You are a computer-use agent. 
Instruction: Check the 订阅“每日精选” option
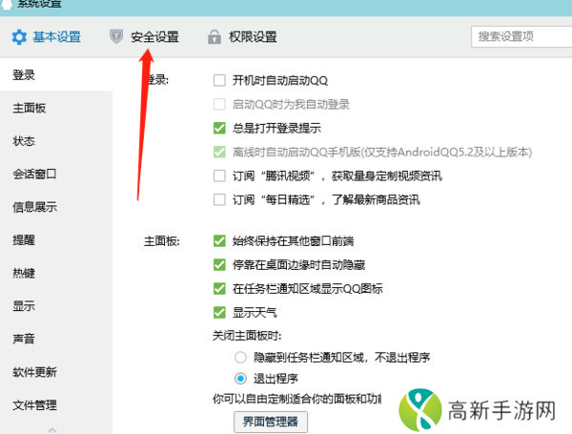(219, 199)
